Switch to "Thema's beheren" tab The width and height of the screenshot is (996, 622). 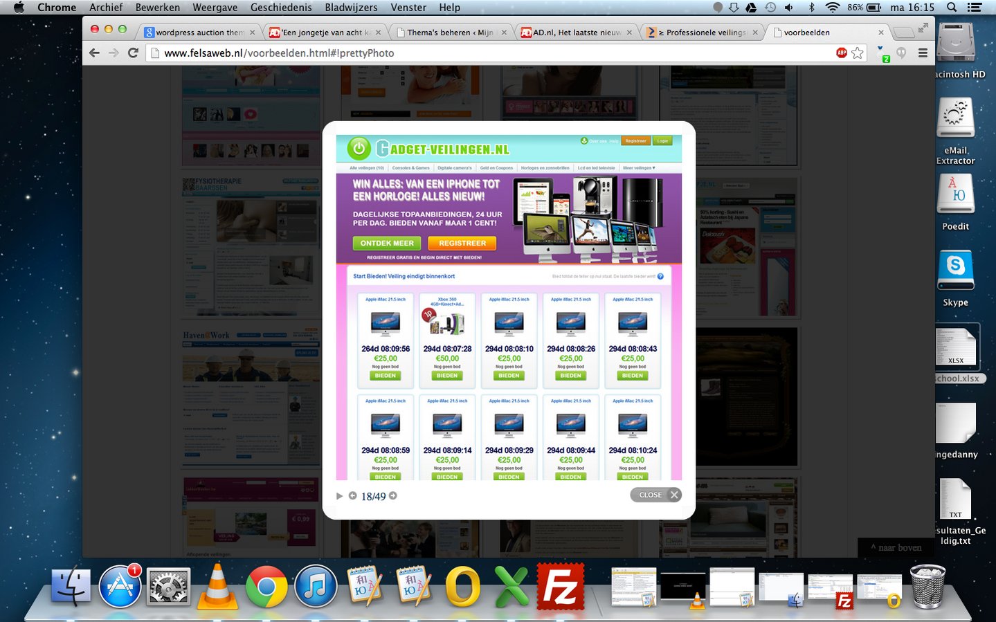click(x=450, y=33)
